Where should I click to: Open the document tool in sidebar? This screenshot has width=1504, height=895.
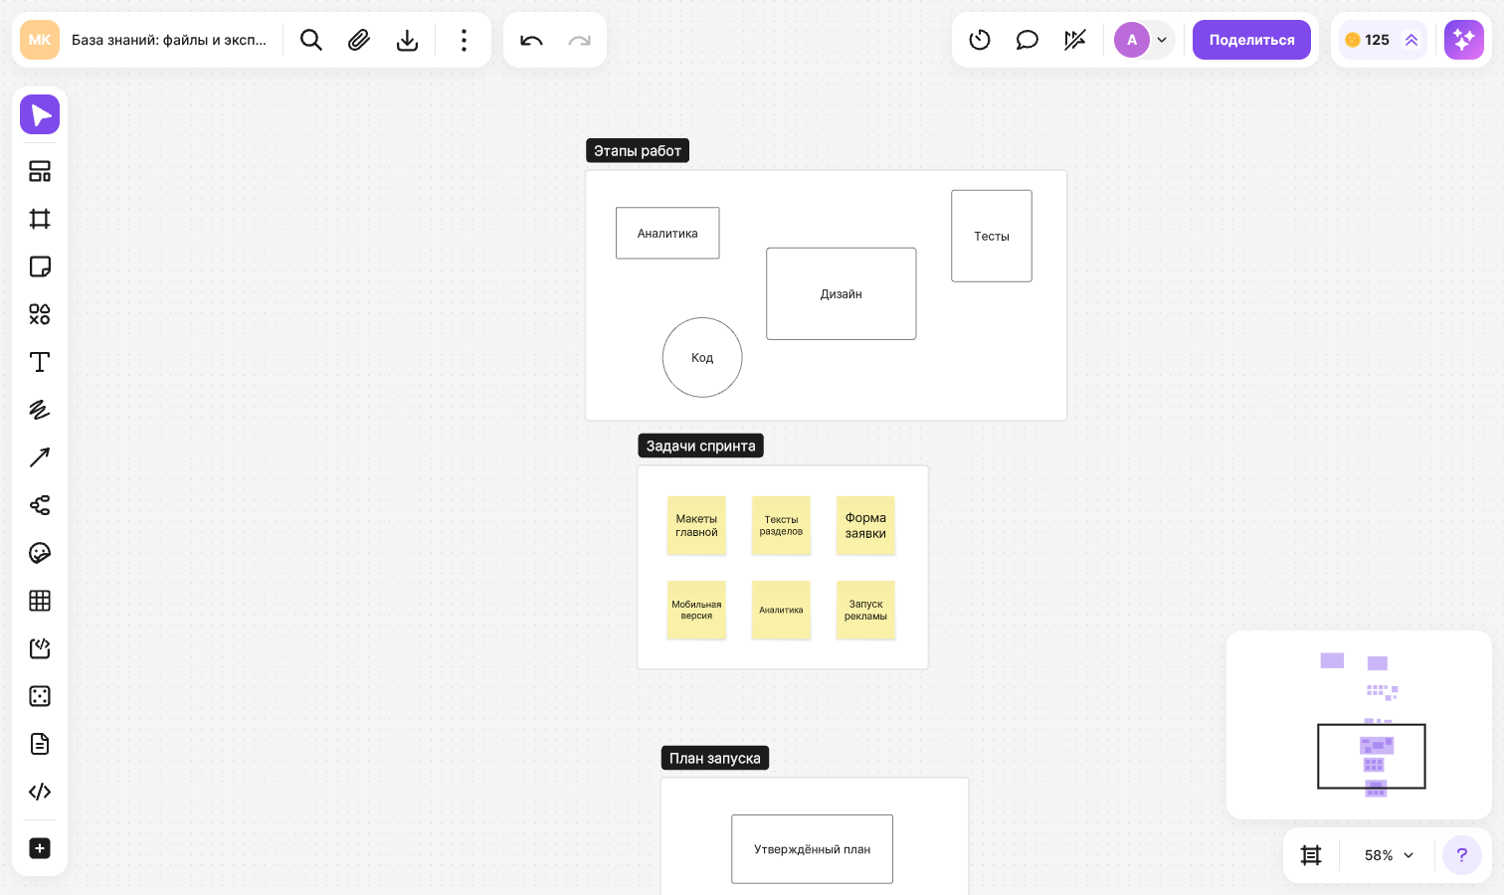40,744
